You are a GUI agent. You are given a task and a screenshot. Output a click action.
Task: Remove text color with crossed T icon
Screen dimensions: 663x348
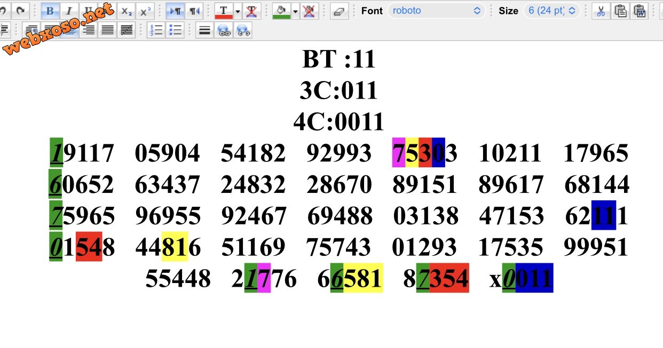click(x=251, y=11)
